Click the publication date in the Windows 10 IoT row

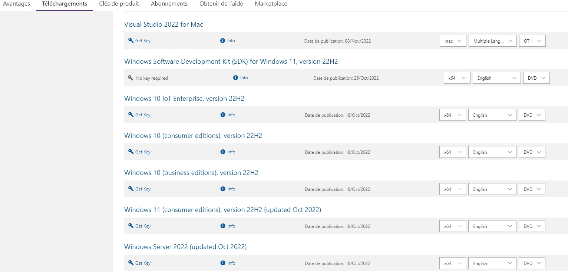coord(358,115)
